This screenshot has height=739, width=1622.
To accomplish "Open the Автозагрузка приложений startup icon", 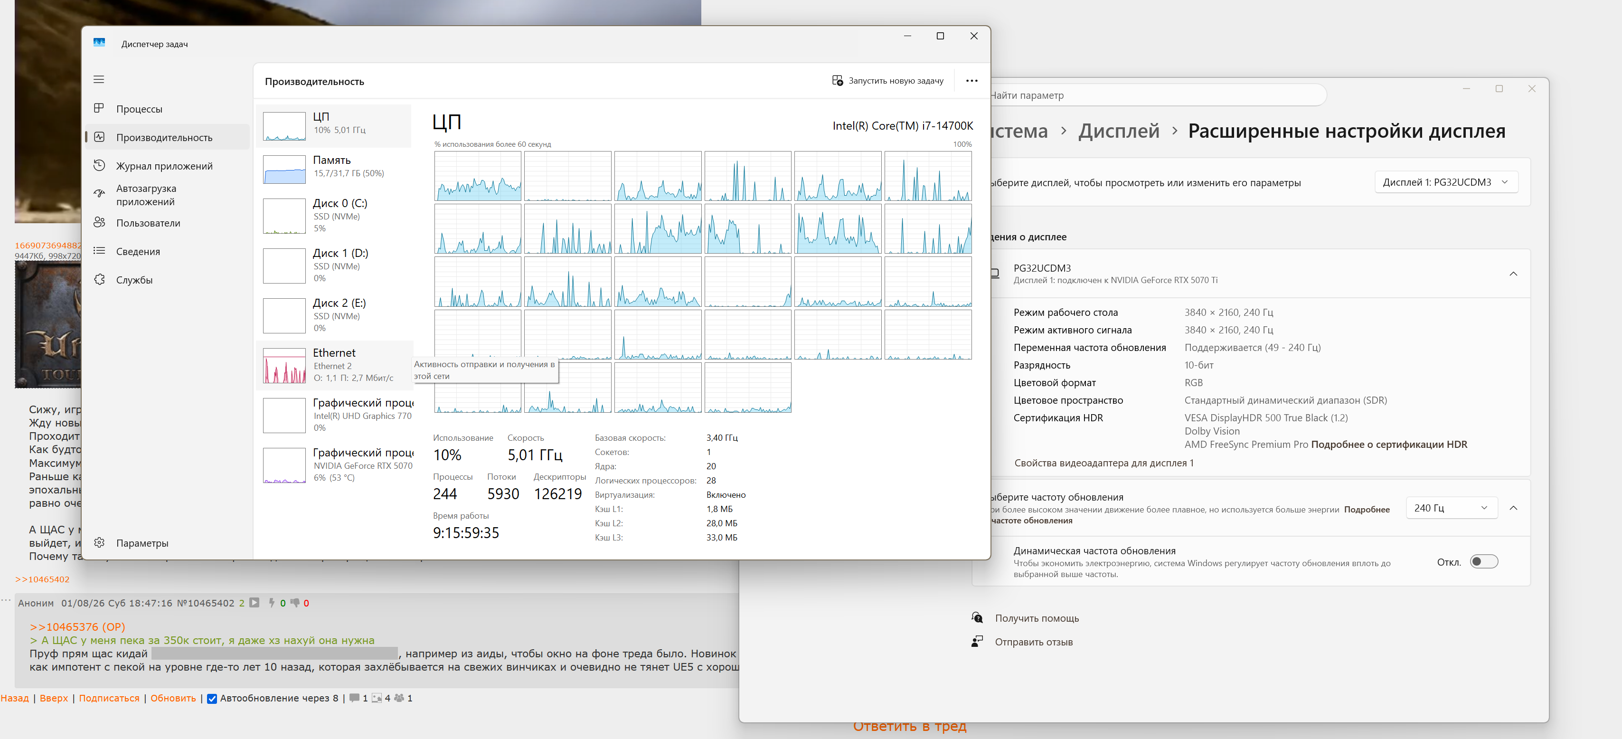I will (x=99, y=194).
